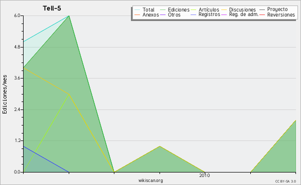Image resolution: width=301 pixels, height=185 pixels.
Task: Click the Ediciones/mes y-axis label
Action: point(5,94)
